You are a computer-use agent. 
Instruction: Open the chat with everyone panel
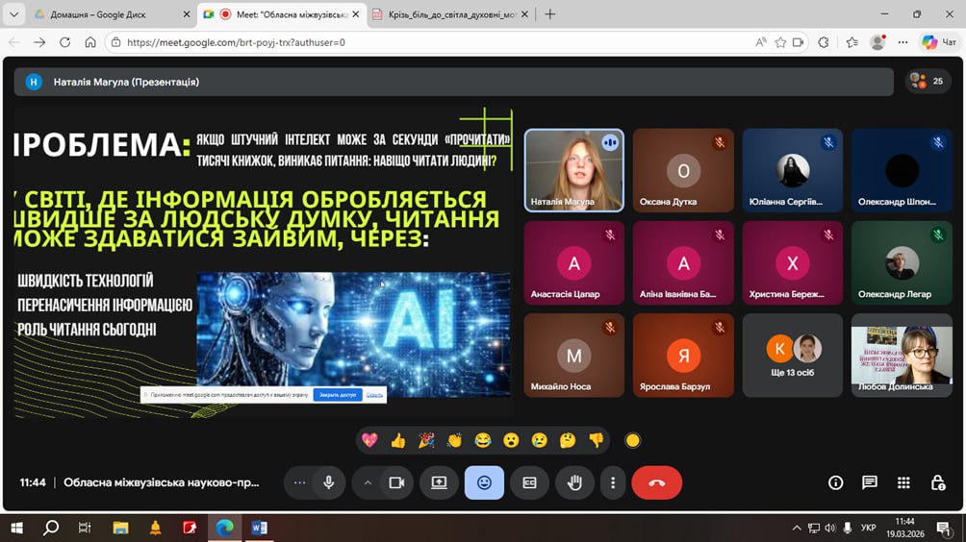click(869, 482)
